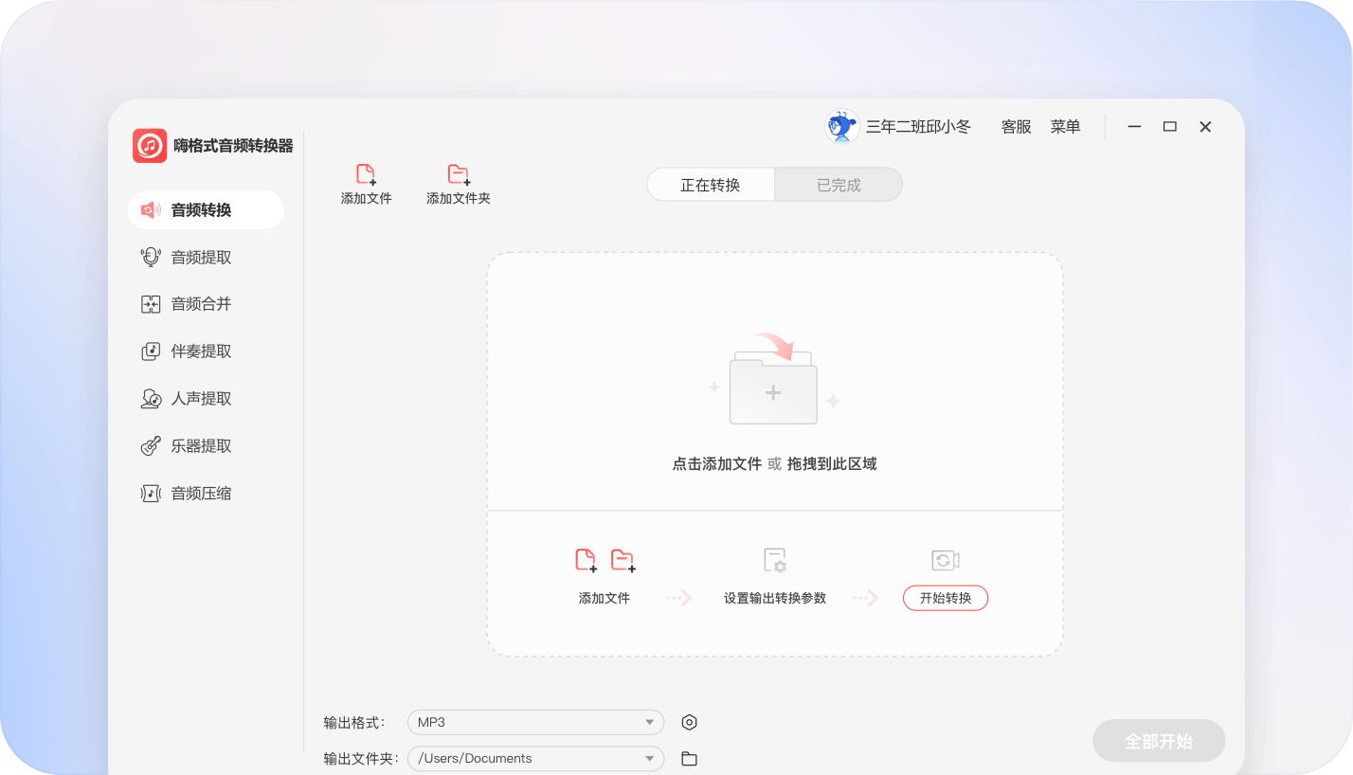Viewport: 1353px width, 775px height.
Task: Click the add file icon in steps guide
Action: [x=586, y=561]
